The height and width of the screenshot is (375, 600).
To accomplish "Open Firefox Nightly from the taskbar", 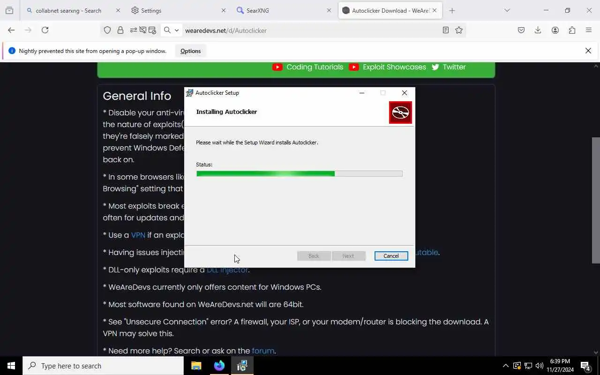I will tap(219, 366).
